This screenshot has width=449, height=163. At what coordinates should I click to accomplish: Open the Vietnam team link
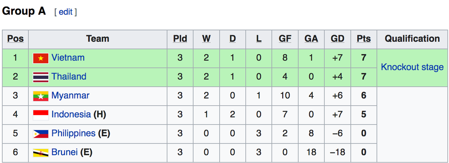68,58
